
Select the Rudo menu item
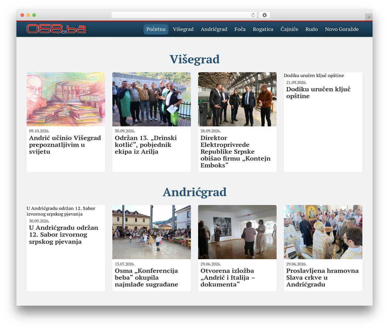(312, 29)
